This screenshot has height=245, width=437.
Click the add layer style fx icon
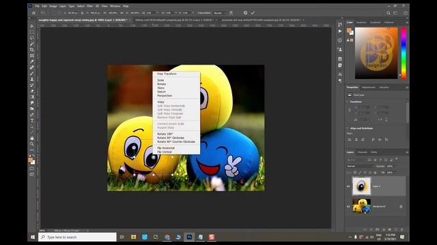pos(371,230)
